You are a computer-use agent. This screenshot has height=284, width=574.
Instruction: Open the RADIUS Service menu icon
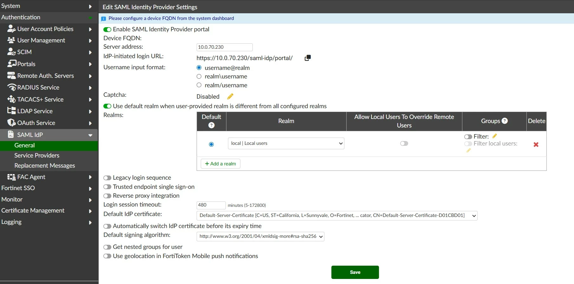click(12, 87)
